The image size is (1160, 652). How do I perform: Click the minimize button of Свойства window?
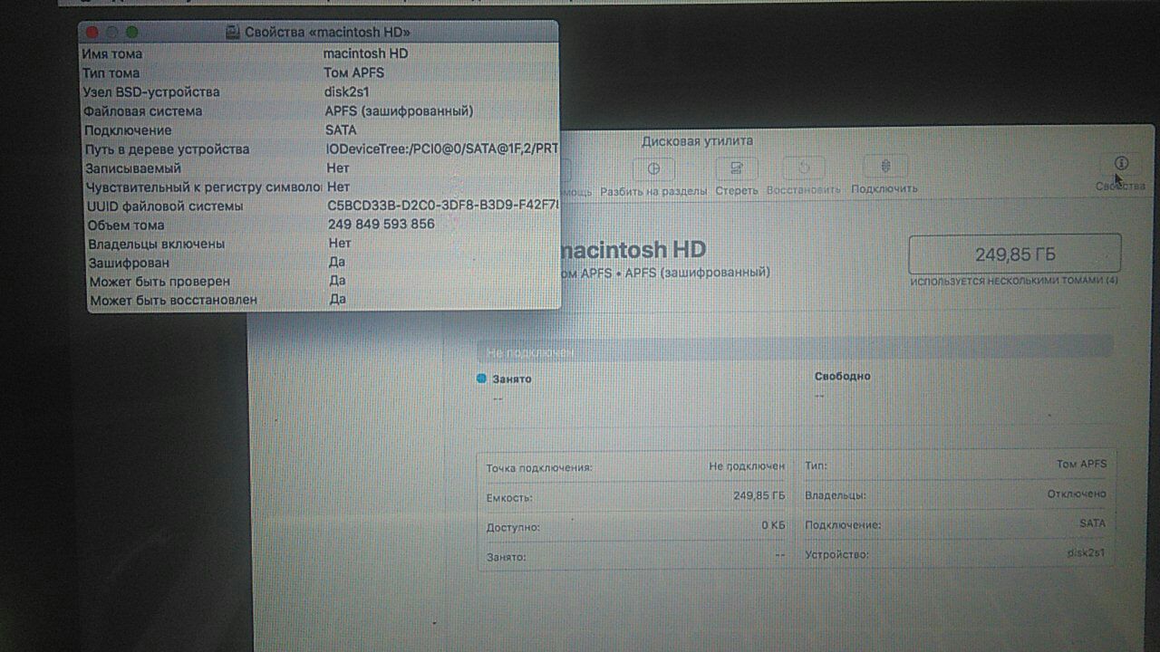click(x=111, y=32)
